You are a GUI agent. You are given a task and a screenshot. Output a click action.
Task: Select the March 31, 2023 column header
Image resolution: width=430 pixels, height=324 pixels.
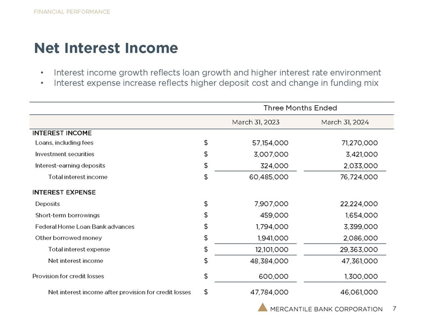click(x=255, y=122)
